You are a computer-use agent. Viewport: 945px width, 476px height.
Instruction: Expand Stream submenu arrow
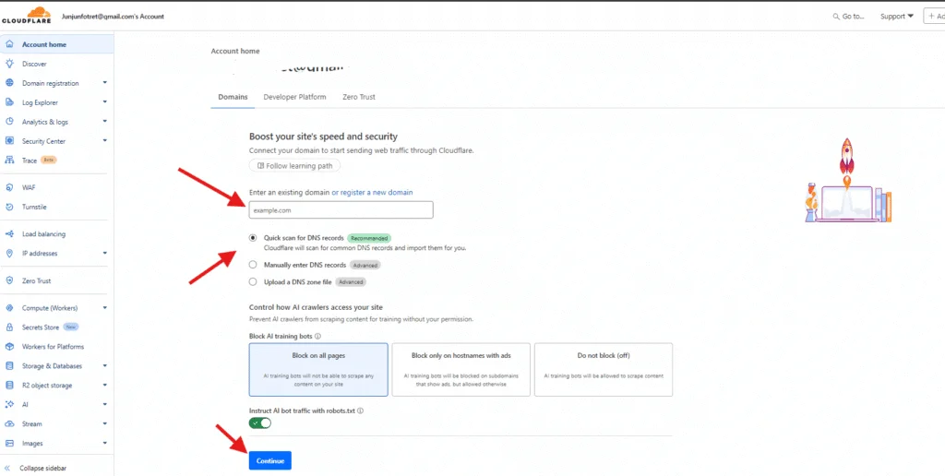coord(105,423)
